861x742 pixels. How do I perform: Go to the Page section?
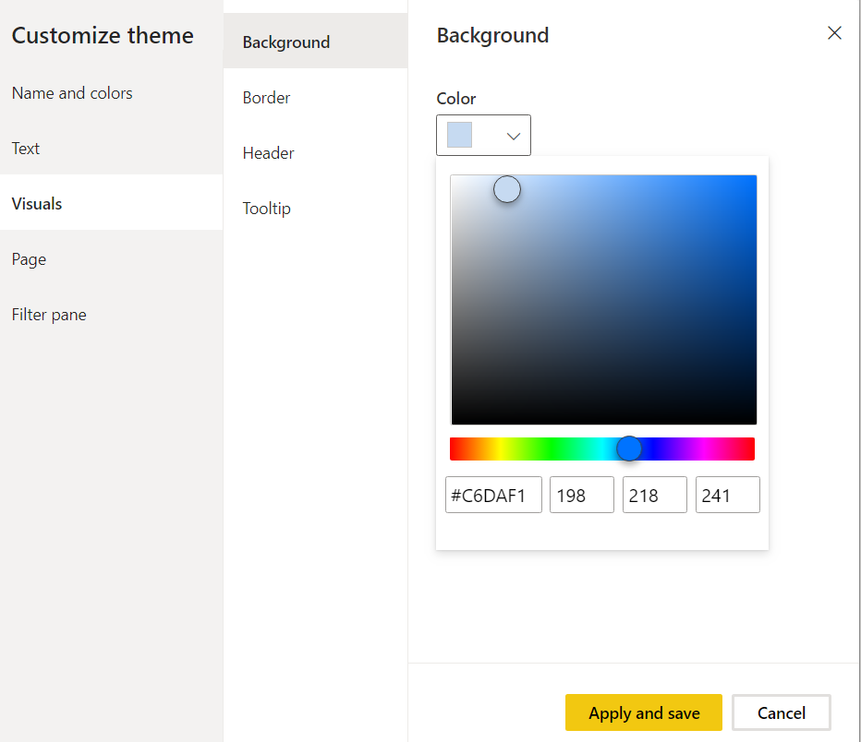(x=29, y=259)
